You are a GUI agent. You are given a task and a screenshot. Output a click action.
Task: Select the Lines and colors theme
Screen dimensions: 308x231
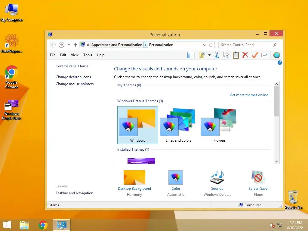coord(178,125)
